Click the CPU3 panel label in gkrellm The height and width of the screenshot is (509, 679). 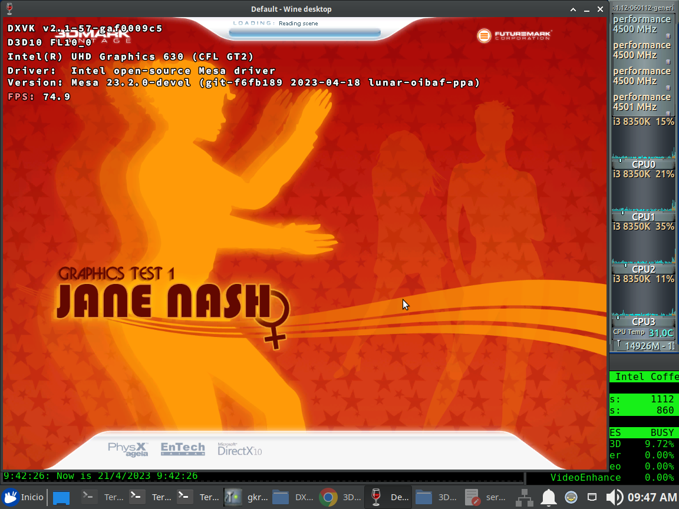pos(644,322)
